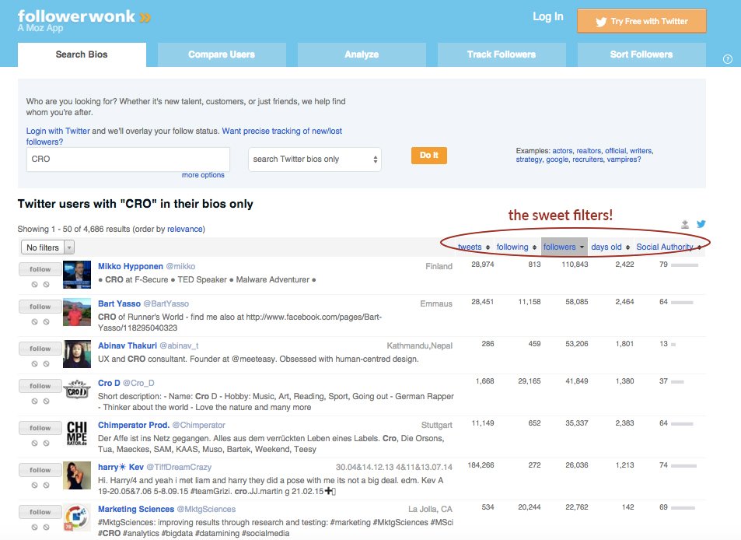Follow harry Kev
Screen dimensions: 741x540
pyautogui.click(x=40, y=470)
